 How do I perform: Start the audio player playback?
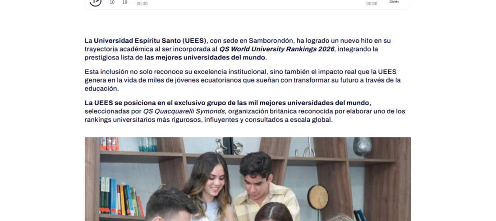pos(96,2)
